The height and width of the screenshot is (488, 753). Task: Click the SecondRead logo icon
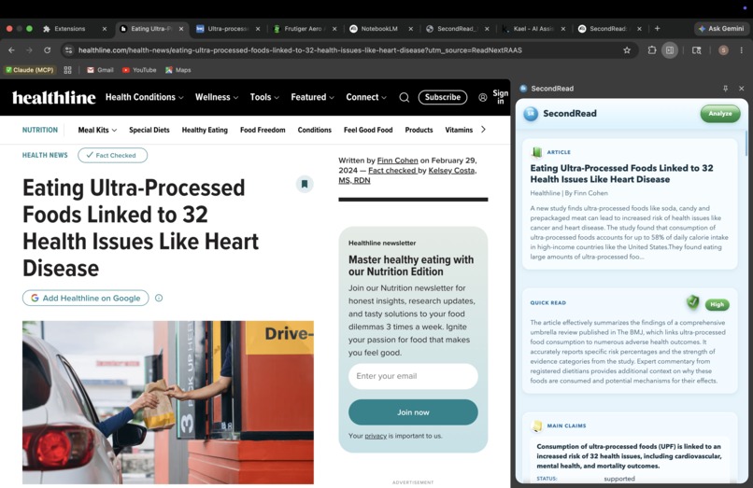531,114
